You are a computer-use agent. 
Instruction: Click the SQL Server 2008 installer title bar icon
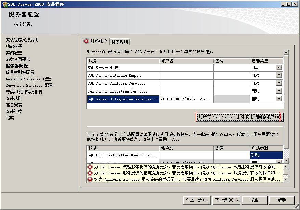5,4
